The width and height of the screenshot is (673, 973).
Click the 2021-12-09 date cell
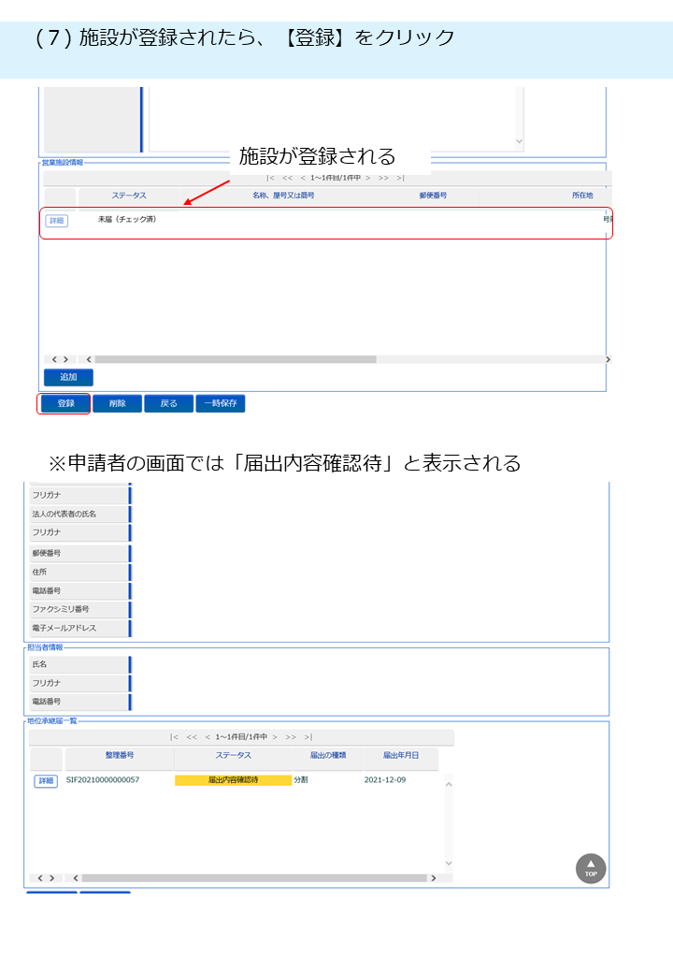click(x=385, y=780)
